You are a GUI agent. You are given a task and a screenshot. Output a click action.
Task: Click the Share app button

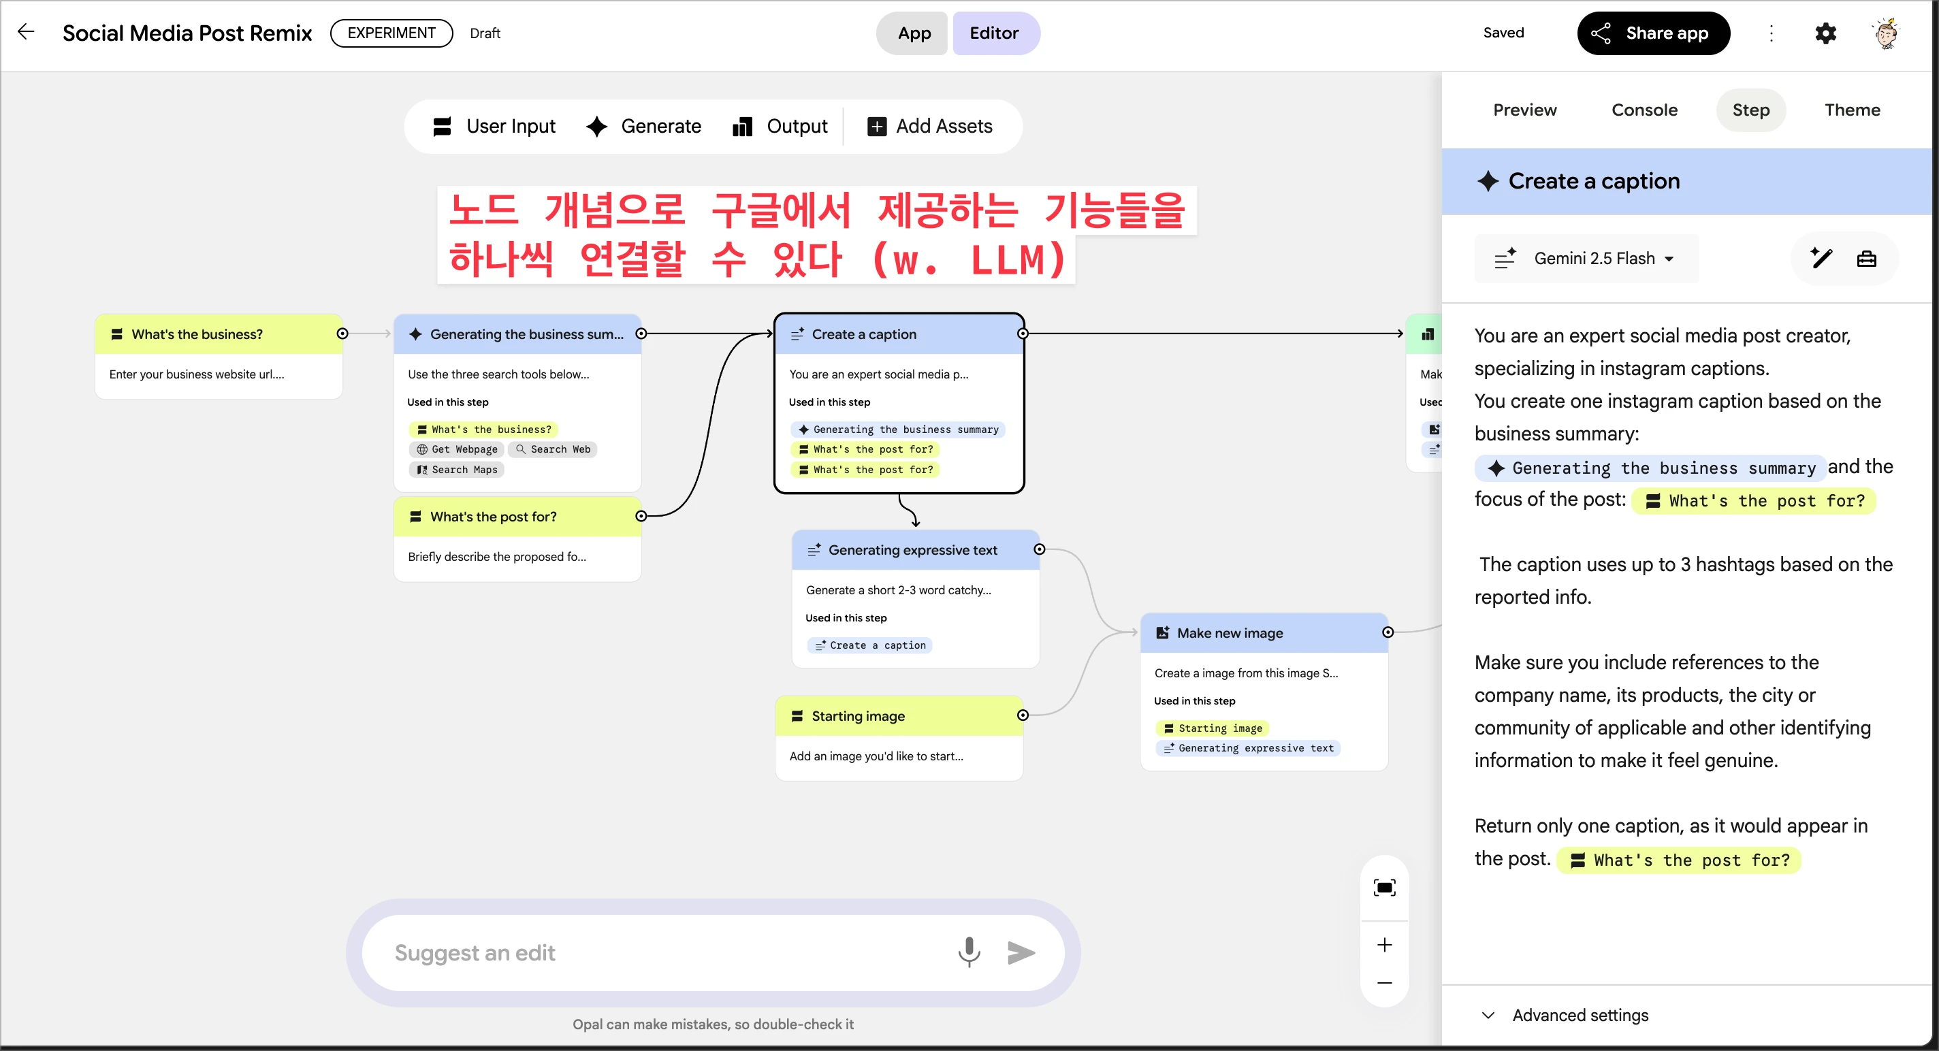click(x=1653, y=33)
